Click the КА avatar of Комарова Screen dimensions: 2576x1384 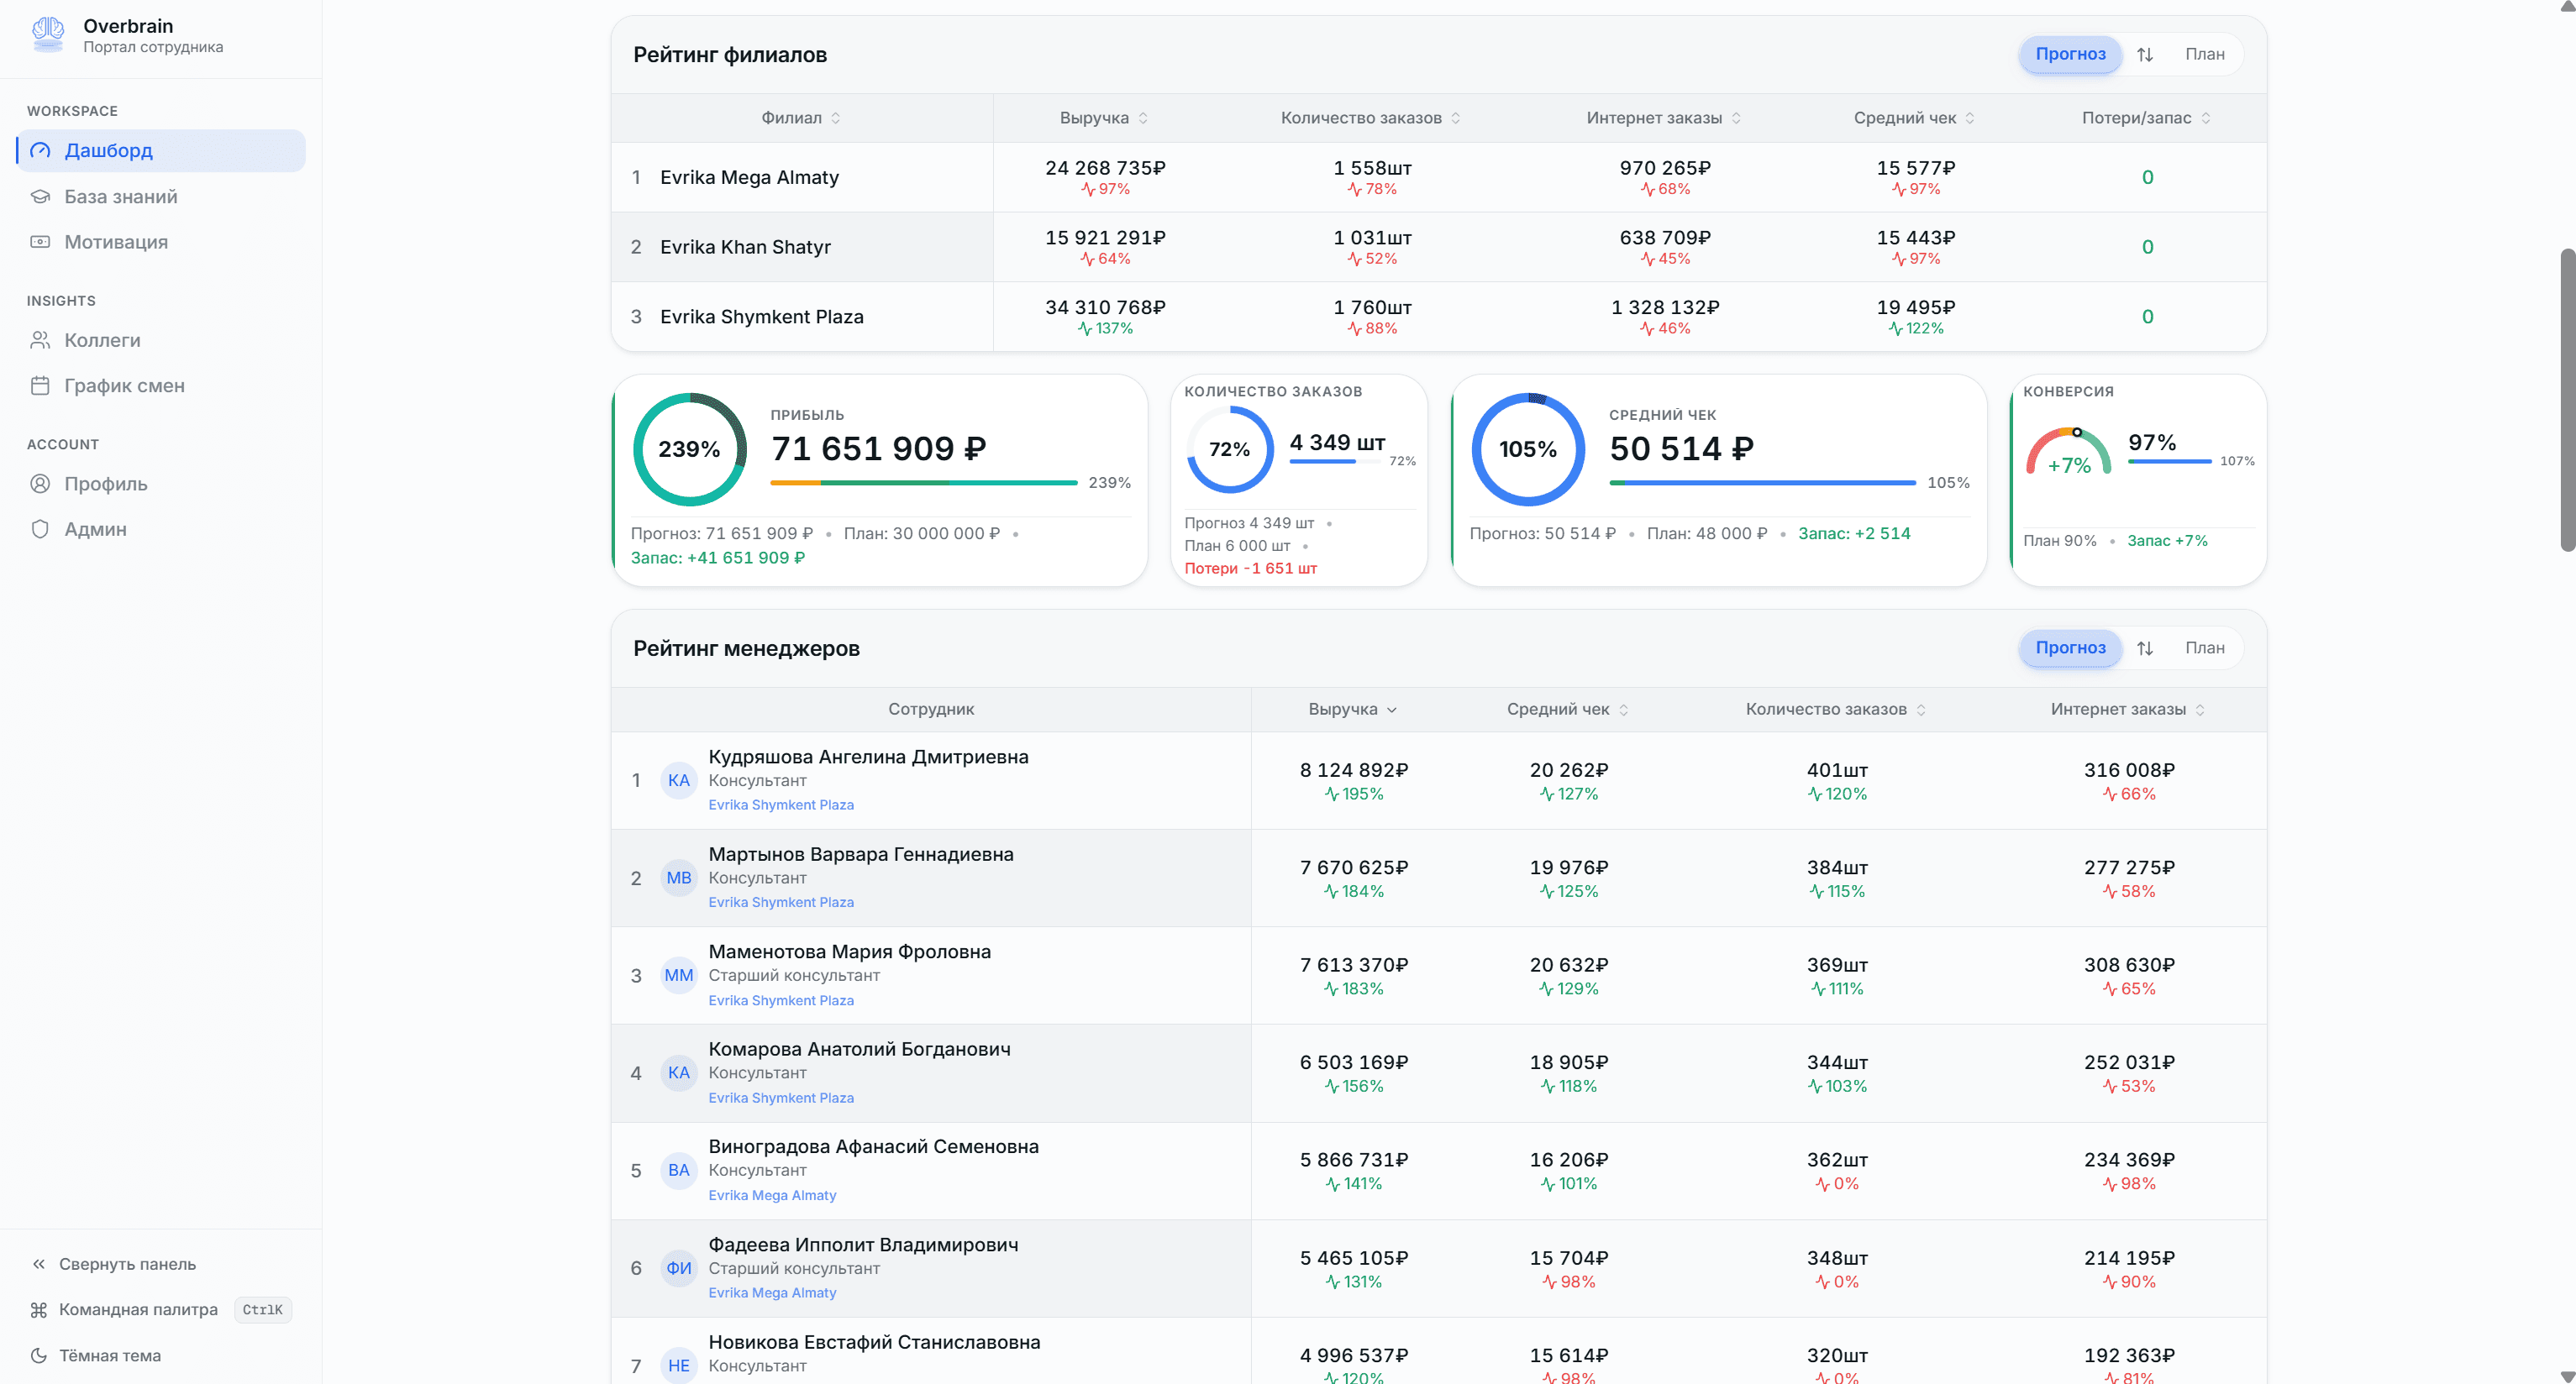click(x=679, y=1073)
